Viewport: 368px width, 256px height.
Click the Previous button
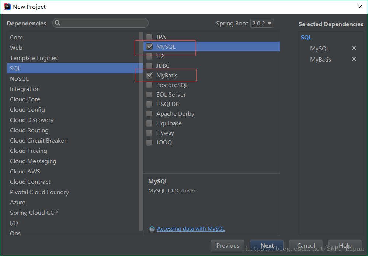pos(228,245)
